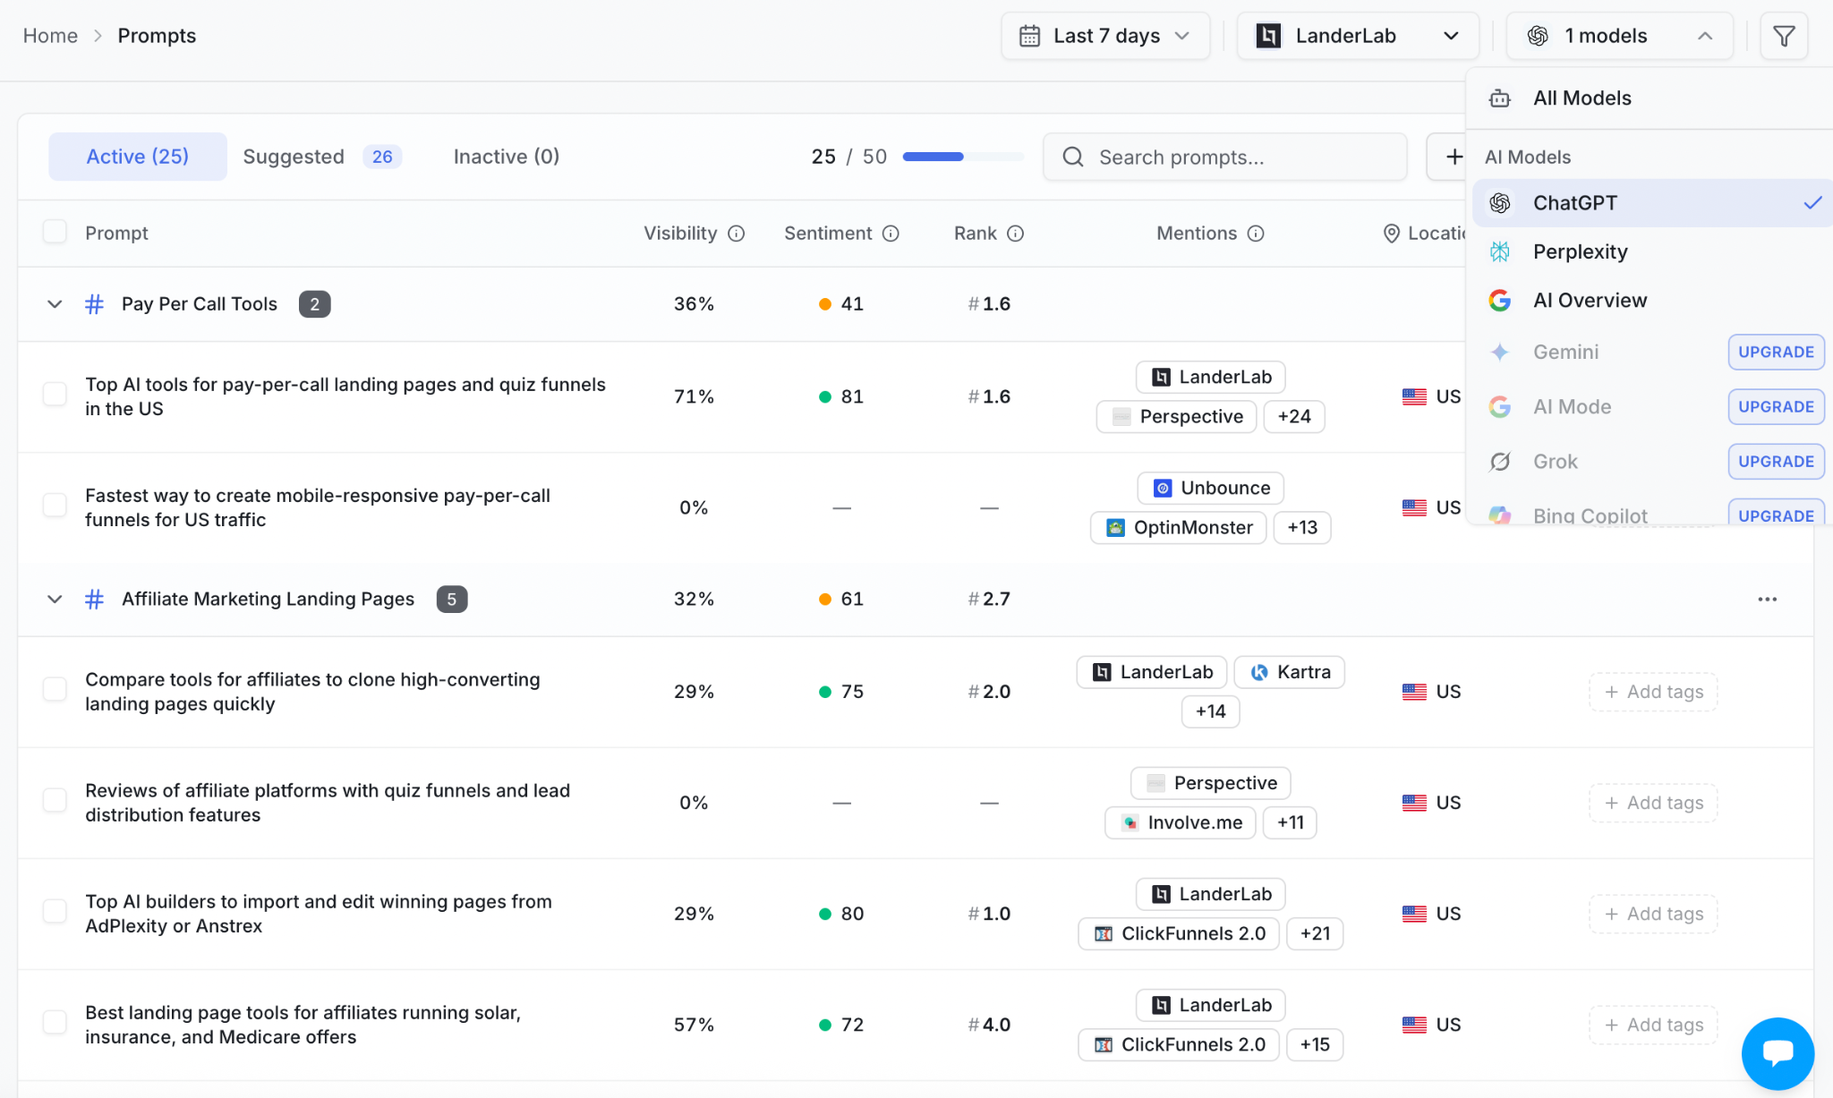Select Perplexity in the models list
The width and height of the screenshot is (1833, 1098).
[x=1580, y=251]
